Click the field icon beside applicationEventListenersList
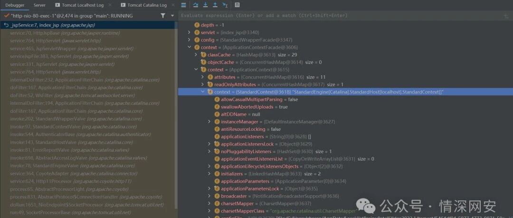 [217, 159]
